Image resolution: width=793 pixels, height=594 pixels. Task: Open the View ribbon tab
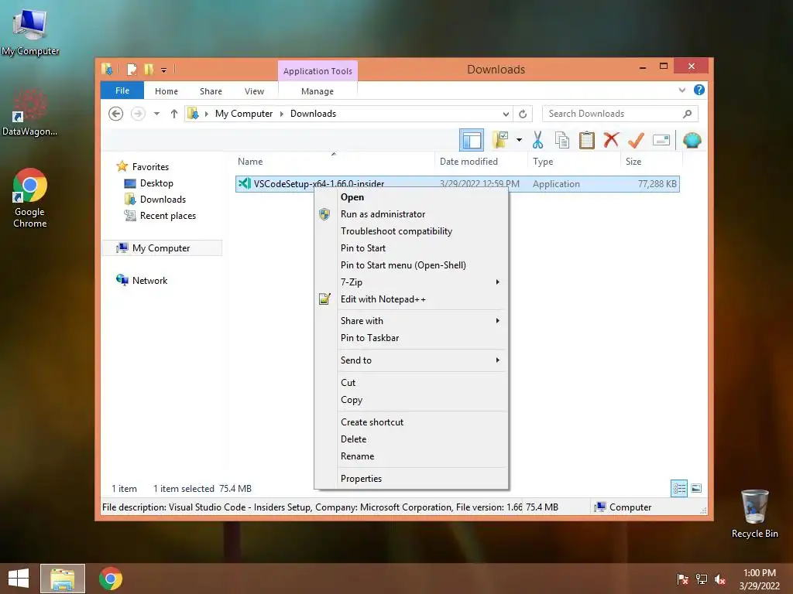pyautogui.click(x=254, y=91)
